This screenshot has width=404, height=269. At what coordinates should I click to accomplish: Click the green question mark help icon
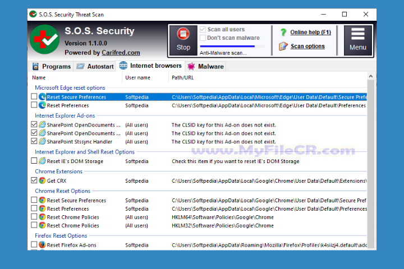283,32
